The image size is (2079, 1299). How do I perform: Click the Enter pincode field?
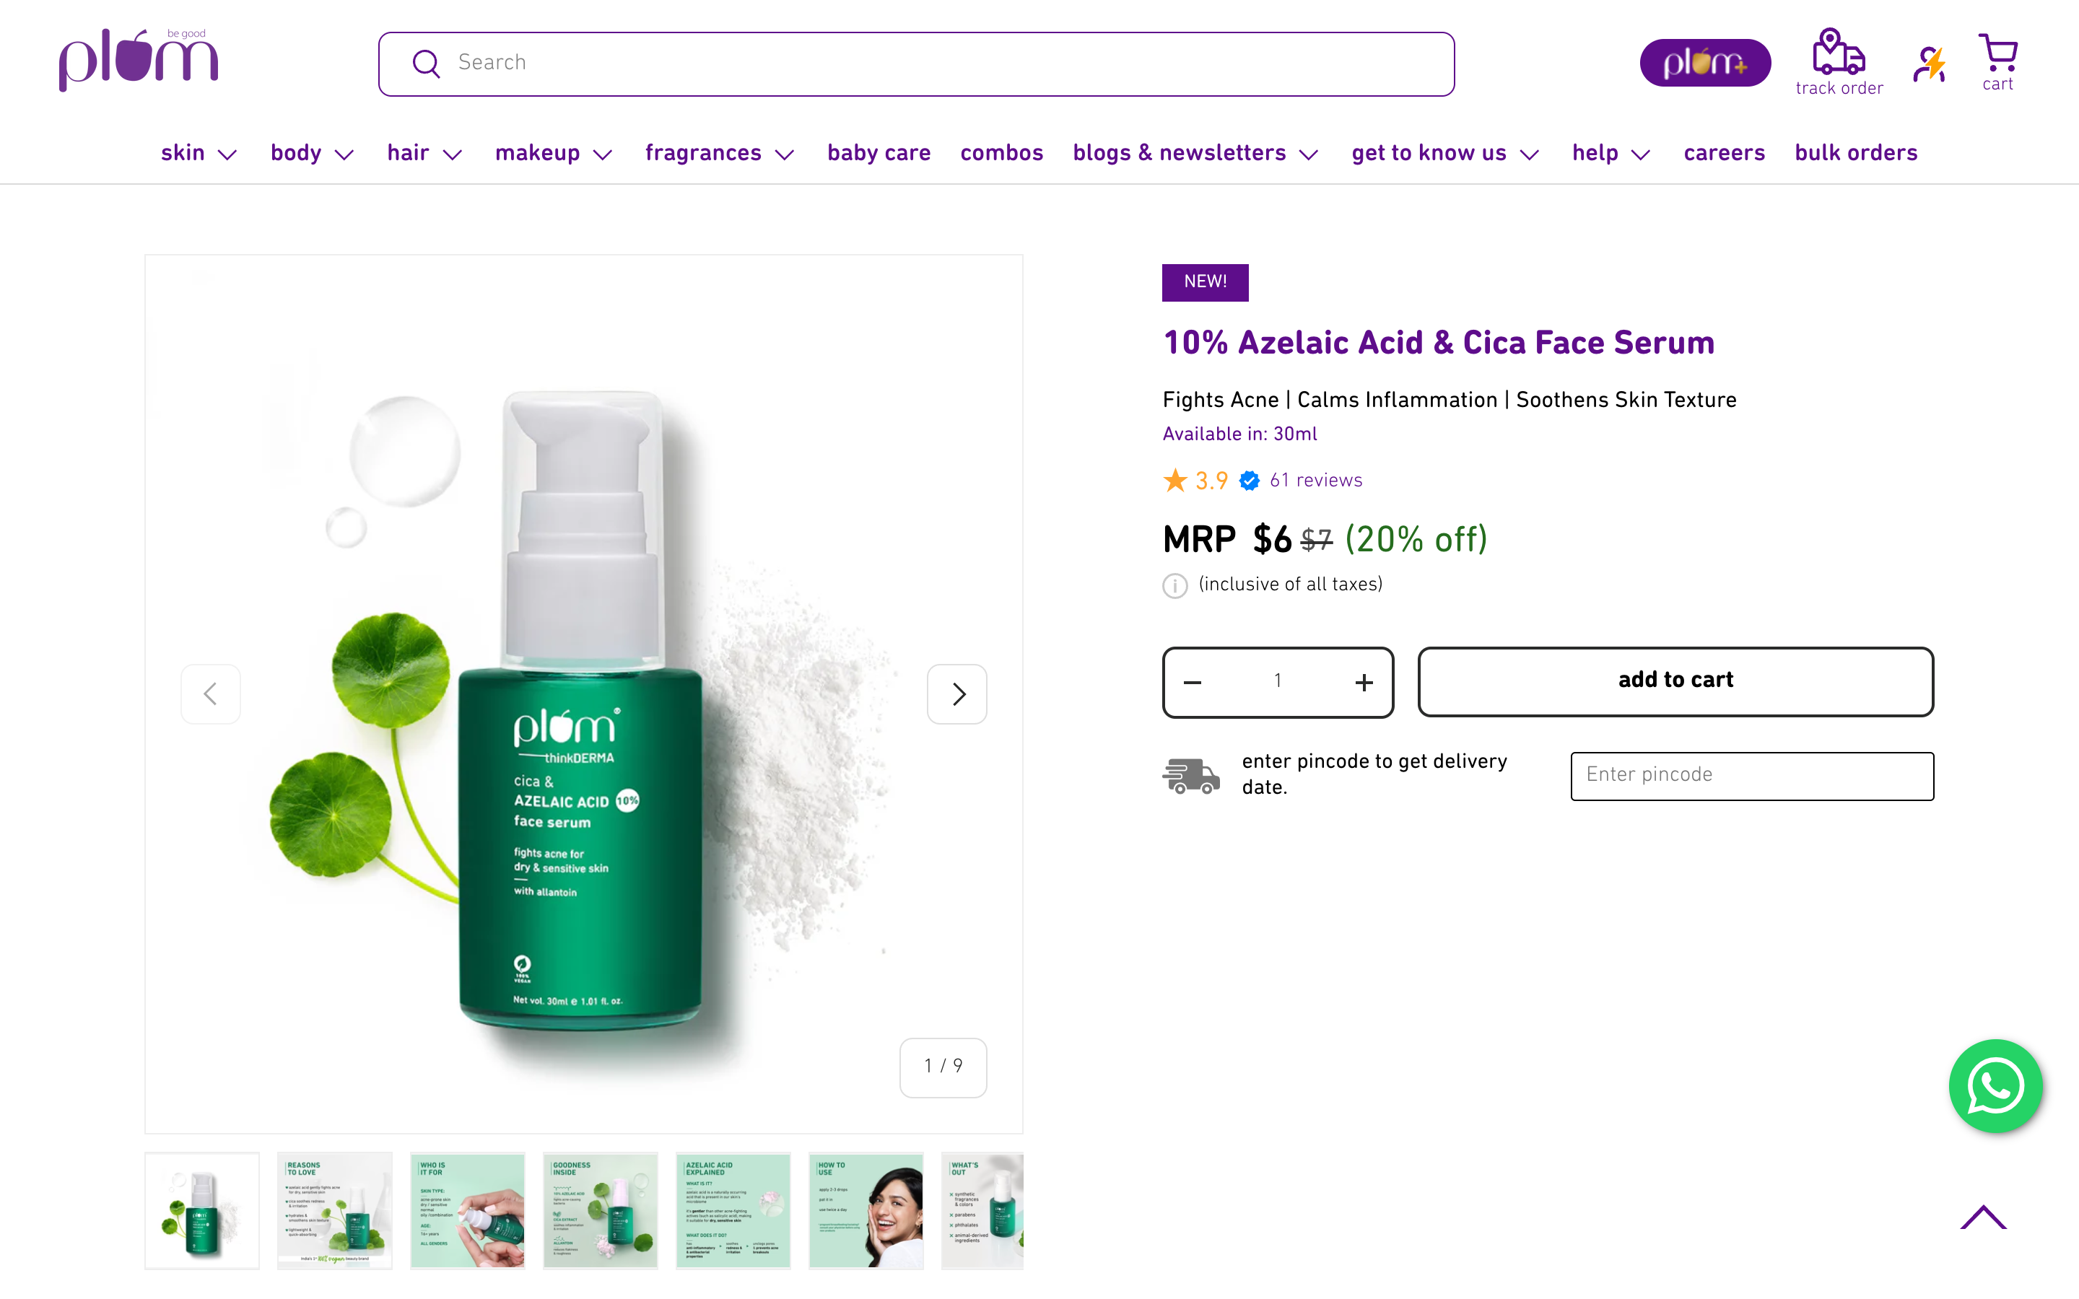(1752, 776)
